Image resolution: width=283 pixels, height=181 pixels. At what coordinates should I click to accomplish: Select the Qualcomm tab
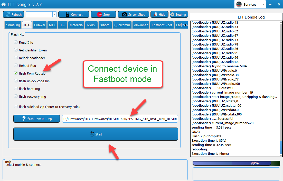122,25
